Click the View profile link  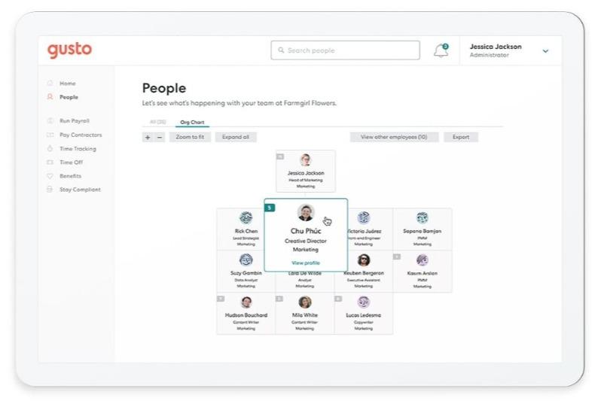(x=306, y=263)
